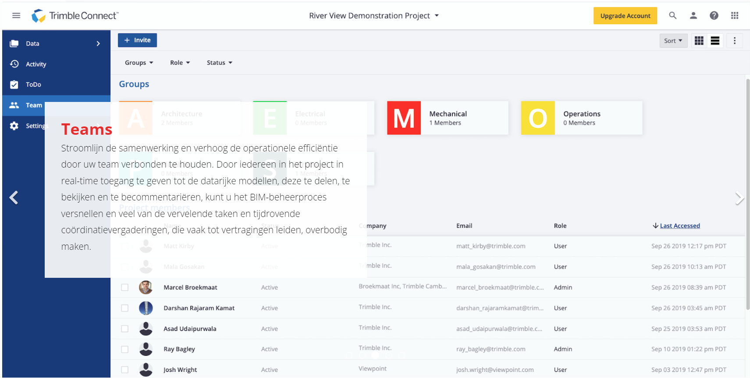This screenshot has width=750, height=378.
Task: Click Marcel Broekmaat's avatar photo
Action: tap(146, 287)
